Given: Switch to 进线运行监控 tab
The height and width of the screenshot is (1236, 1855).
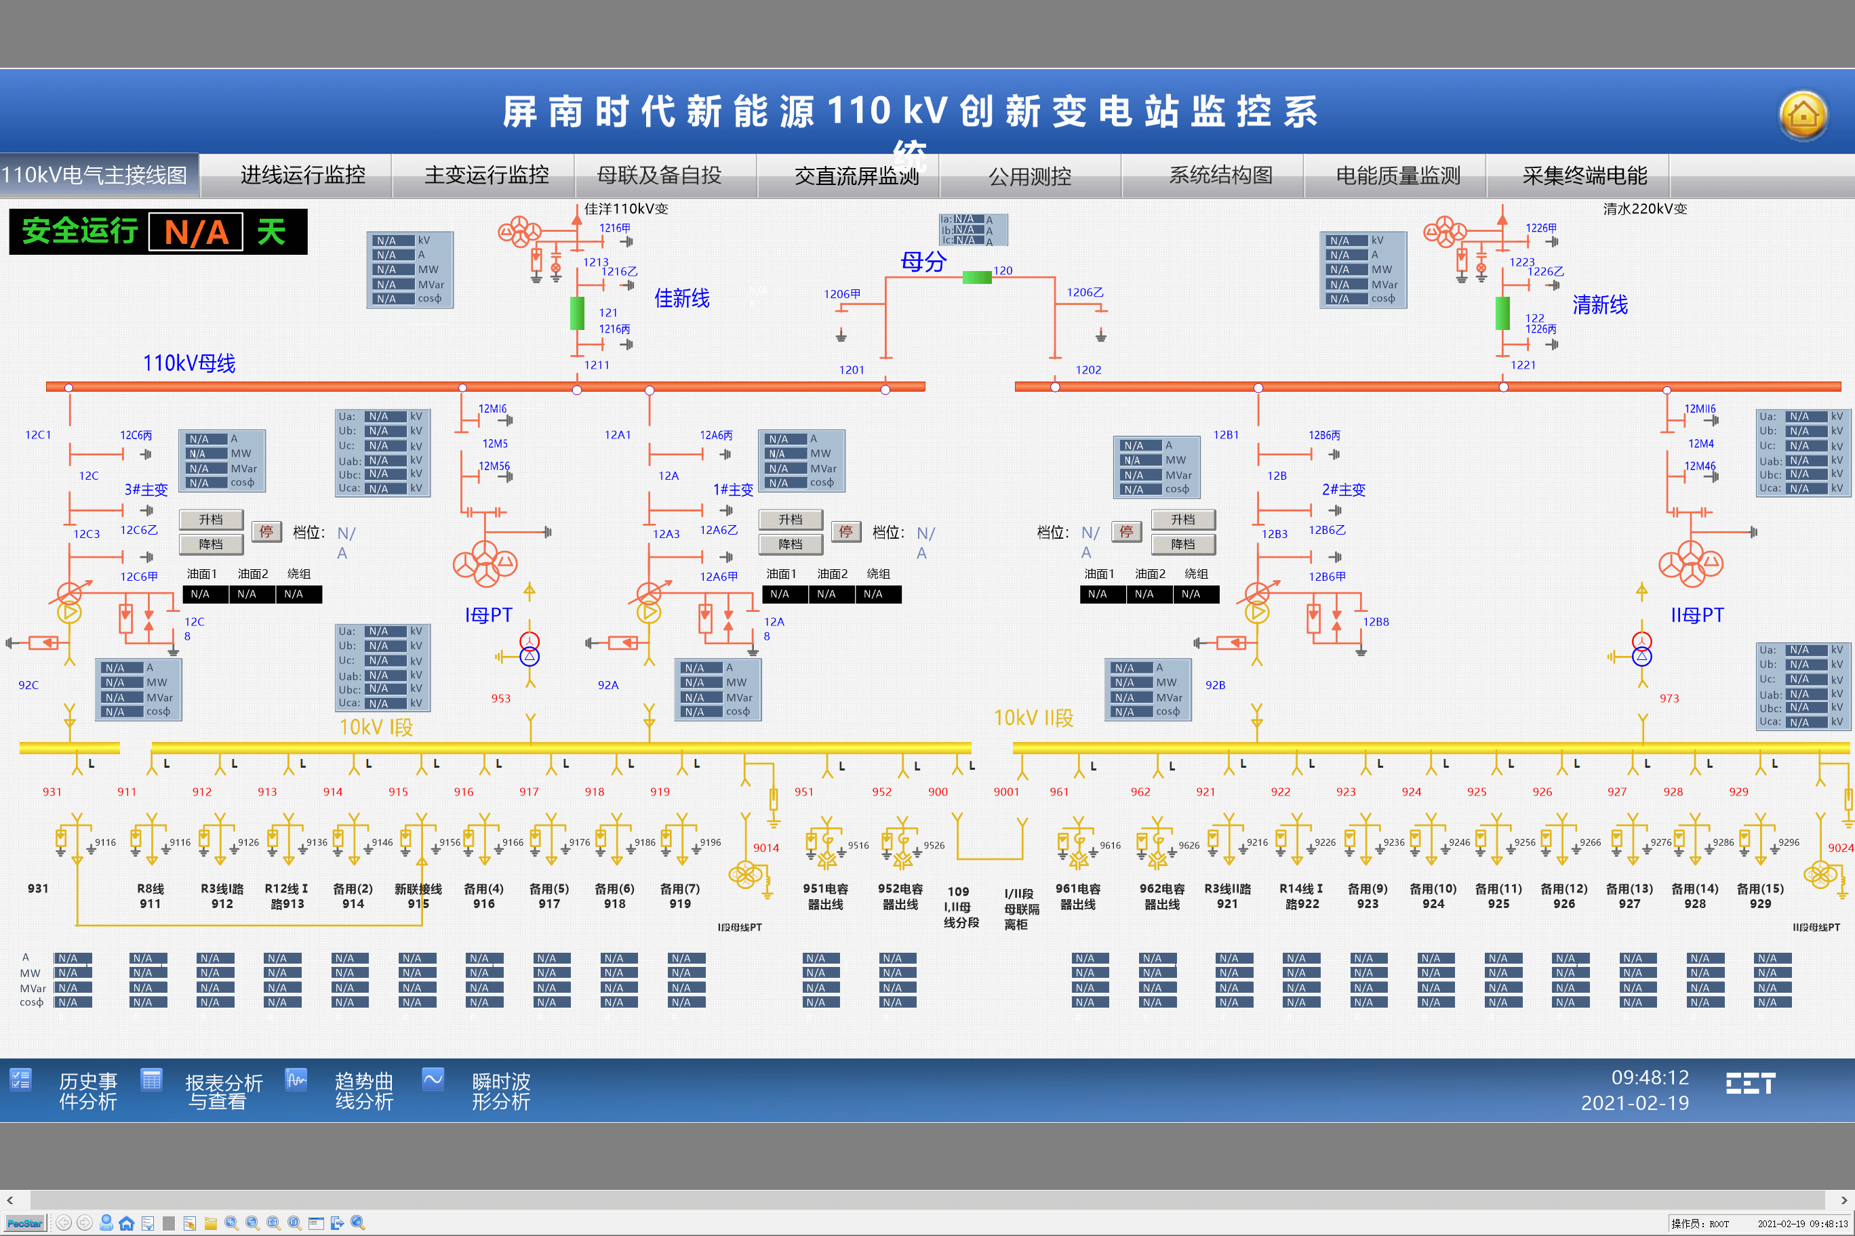Looking at the screenshot, I should pyautogui.click(x=303, y=175).
